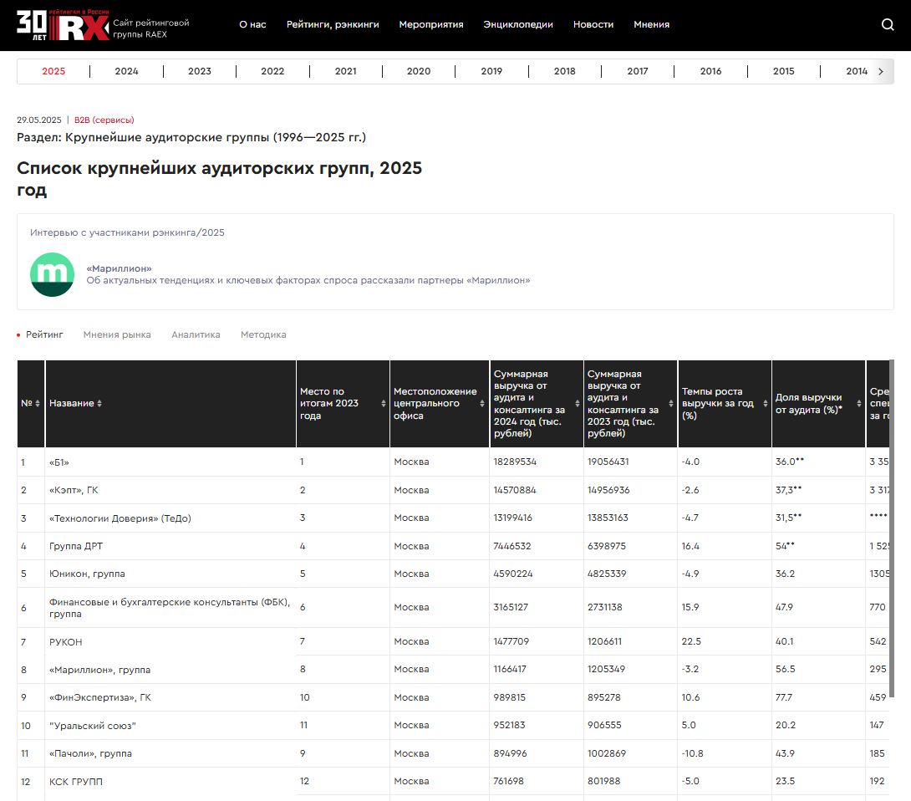Click the Раздел: Крупнейшие аудиторские группы heading

pos(191,137)
